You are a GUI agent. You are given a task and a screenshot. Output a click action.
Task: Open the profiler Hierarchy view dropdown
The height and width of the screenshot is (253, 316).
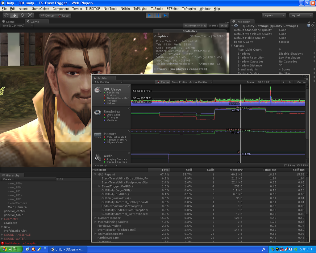tap(106, 166)
